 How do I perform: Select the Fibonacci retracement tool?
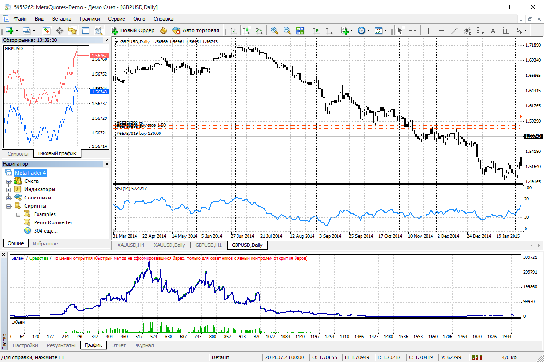coord(480,30)
